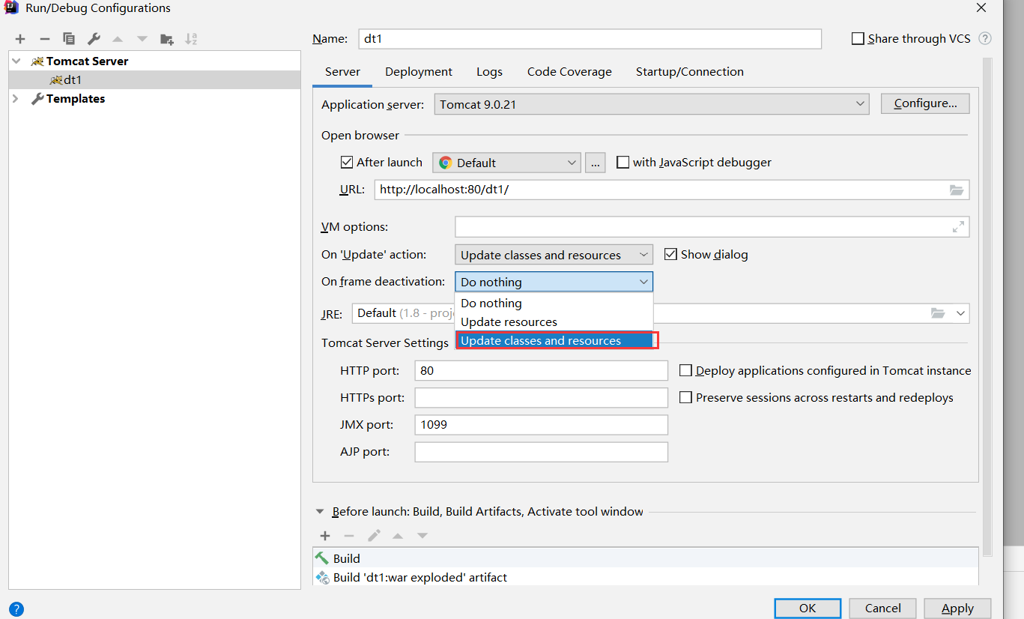Click the browser ellipsis button
This screenshot has width=1024, height=619.
click(595, 163)
